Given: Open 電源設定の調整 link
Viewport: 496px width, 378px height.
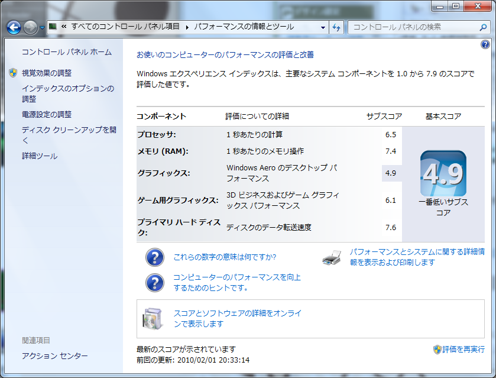Looking at the screenshot, I should click(47, 114).
